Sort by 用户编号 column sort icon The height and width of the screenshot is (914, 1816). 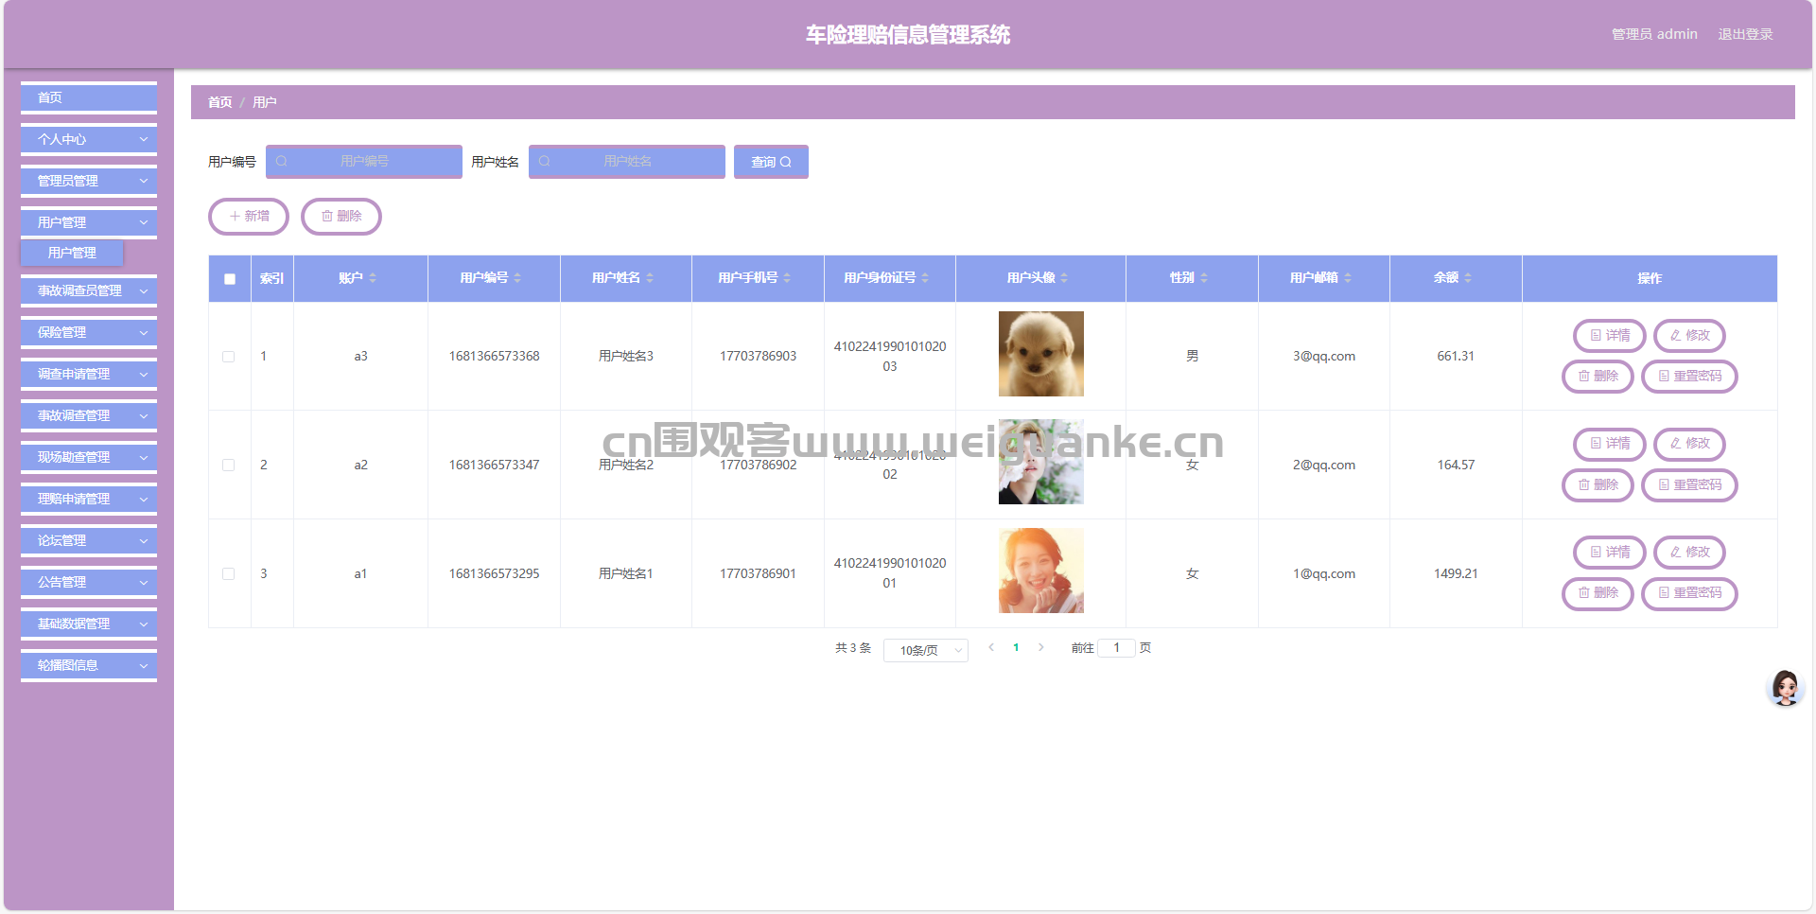pyautogui.click(x=517, y=278)
